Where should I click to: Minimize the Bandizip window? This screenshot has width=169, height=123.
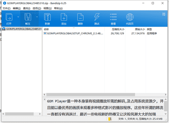(x=143, y=3)
